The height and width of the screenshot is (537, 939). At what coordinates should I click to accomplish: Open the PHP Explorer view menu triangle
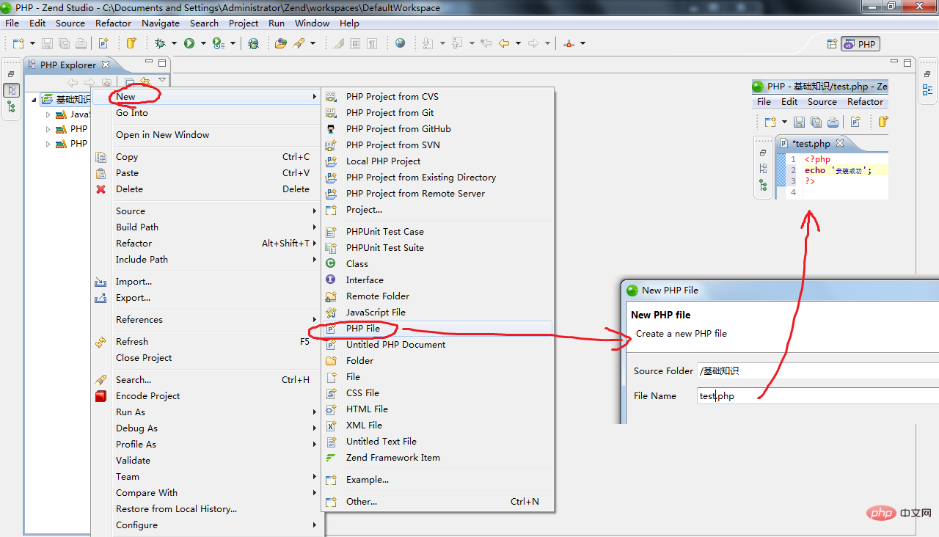coord(162,81)
